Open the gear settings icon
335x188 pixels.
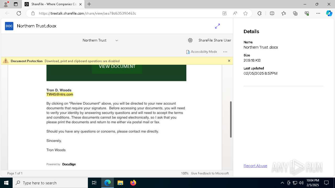click(x=190, y=40)
